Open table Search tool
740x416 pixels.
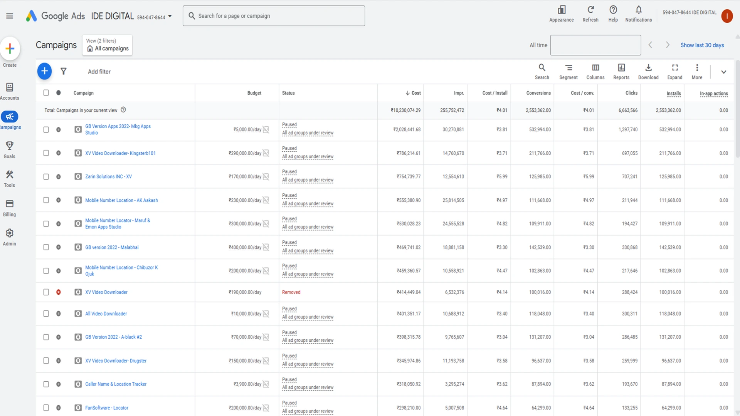pyautogui.click(x=542, y=72)
